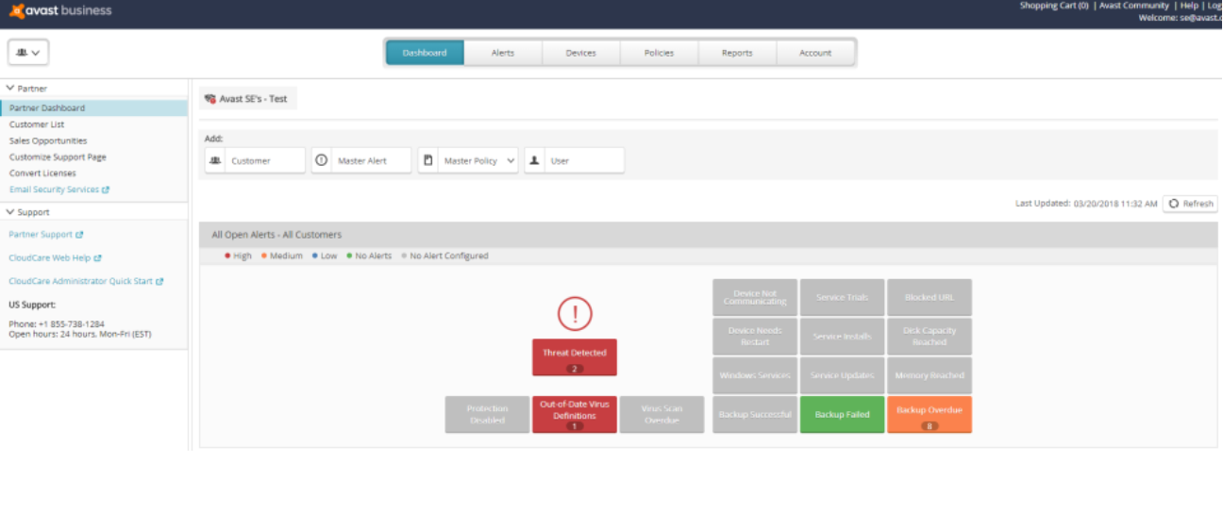
Task: Click the Service Installs tile
Action: 843,337
